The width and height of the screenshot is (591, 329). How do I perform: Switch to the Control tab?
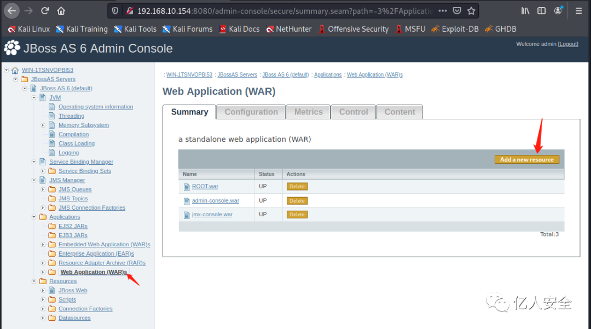(354, 112)
